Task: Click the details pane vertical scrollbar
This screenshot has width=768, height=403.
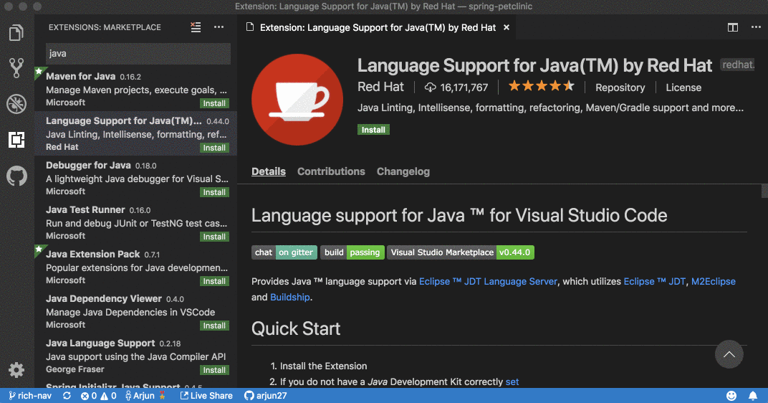Action: [x=764, y=191]
